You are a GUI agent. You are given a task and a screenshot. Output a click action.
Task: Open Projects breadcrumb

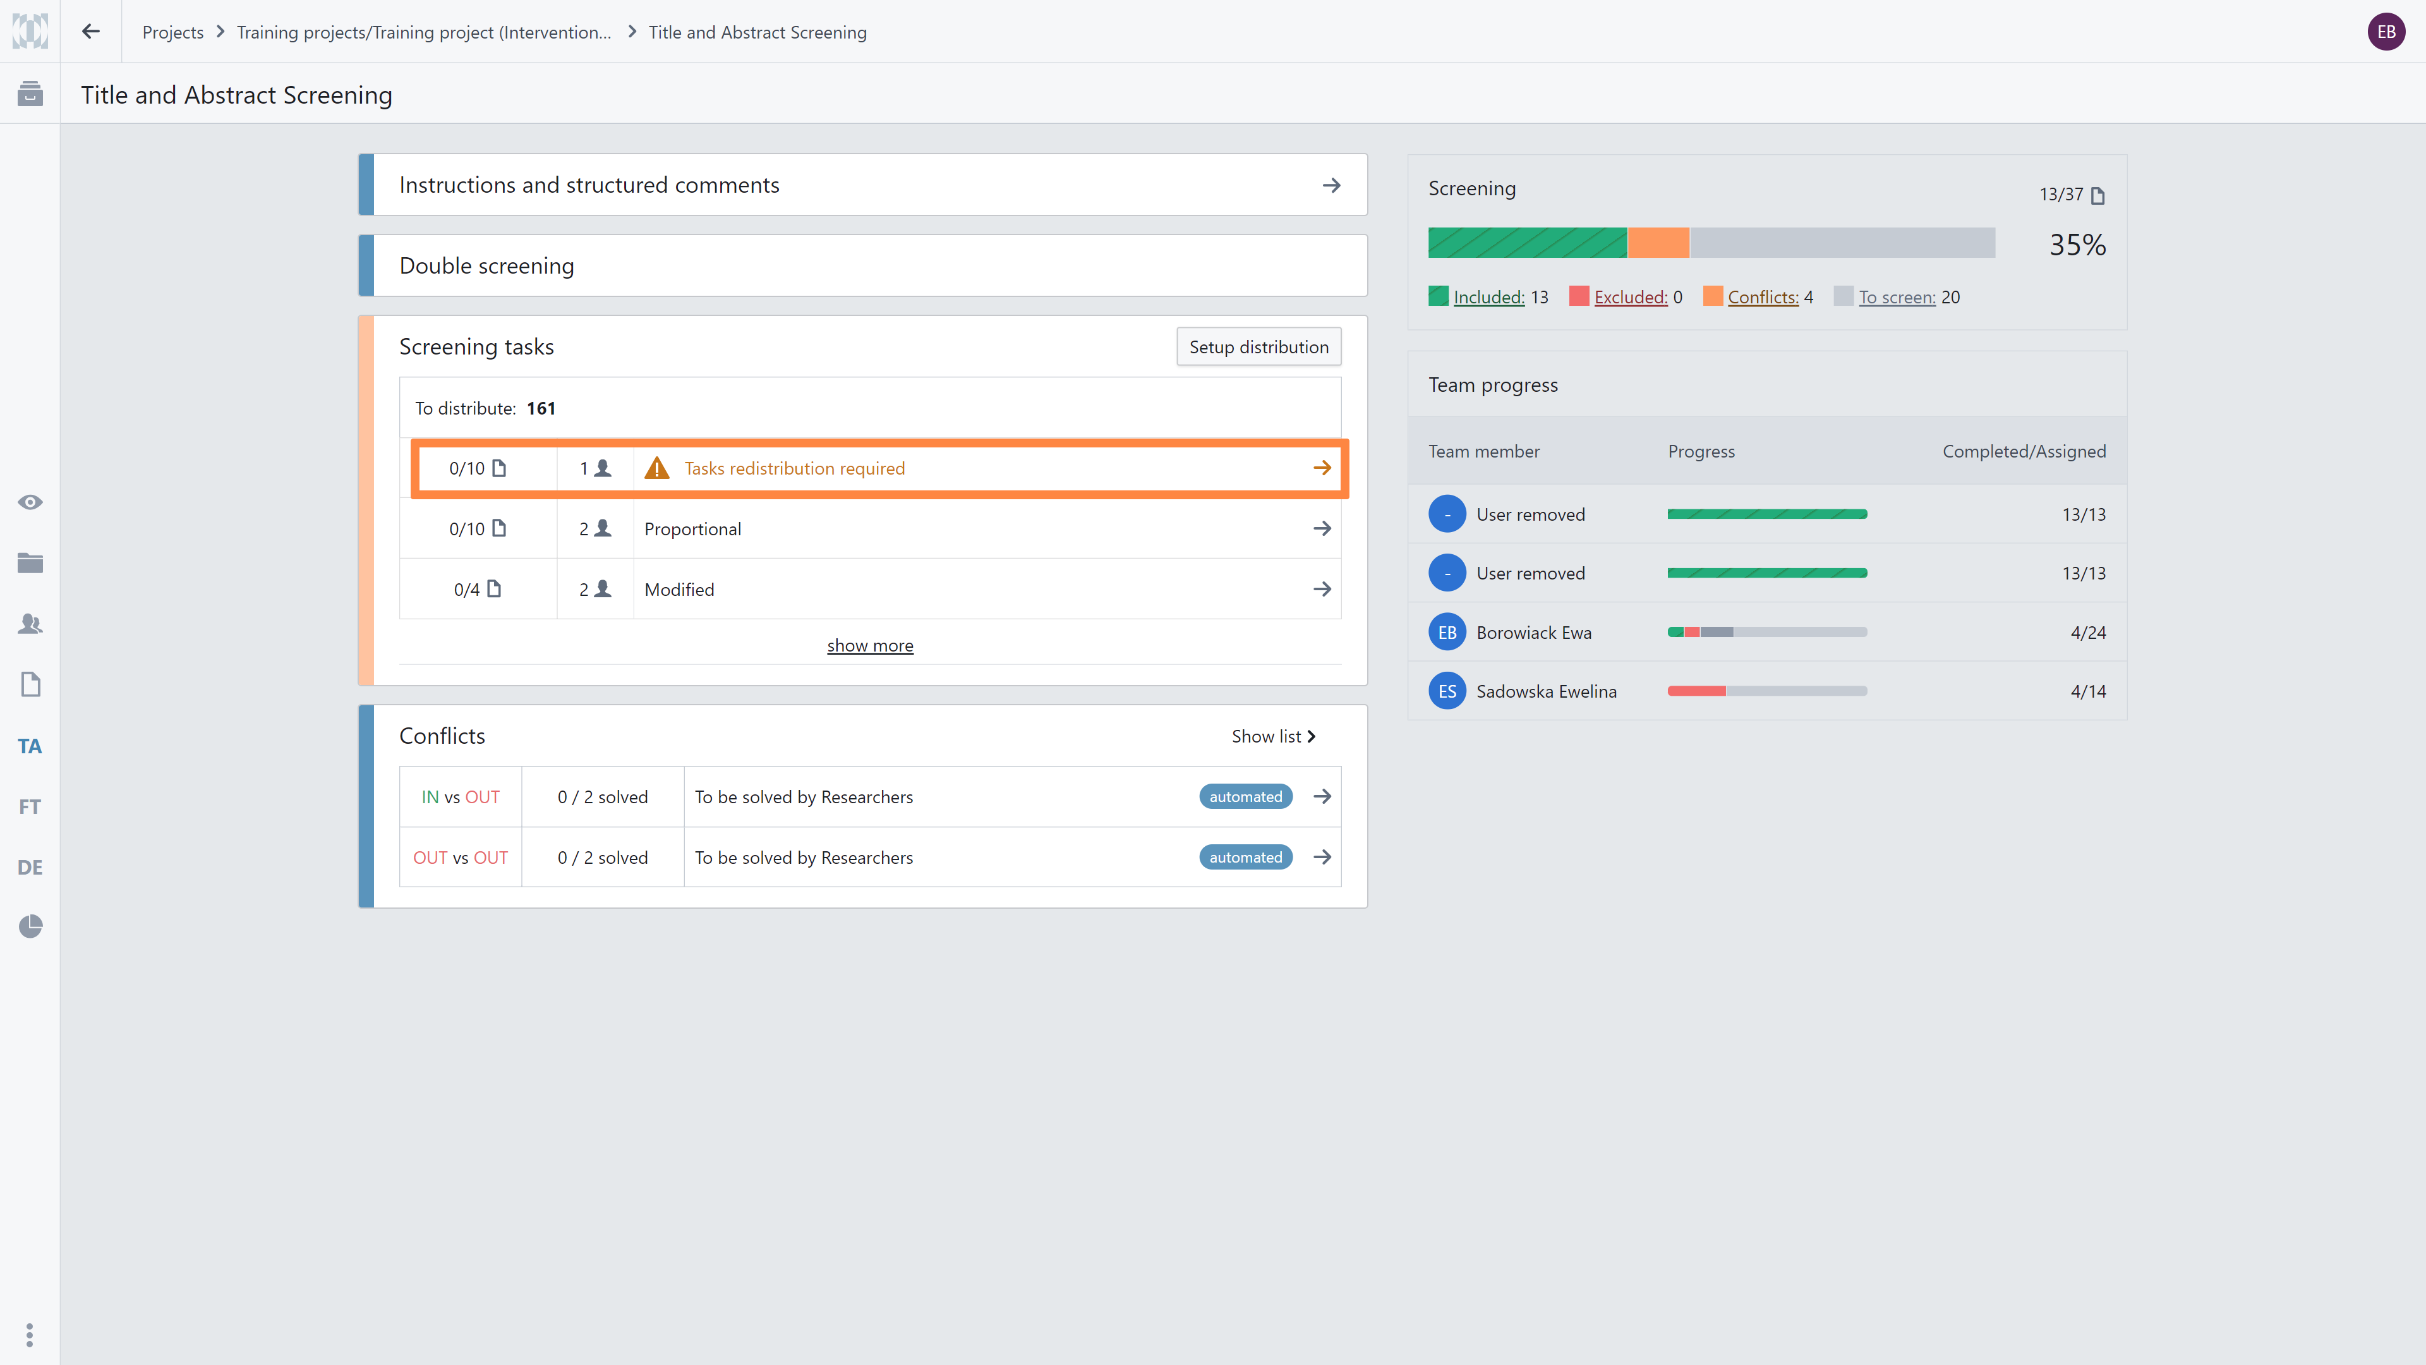click(x=172, y=32)
